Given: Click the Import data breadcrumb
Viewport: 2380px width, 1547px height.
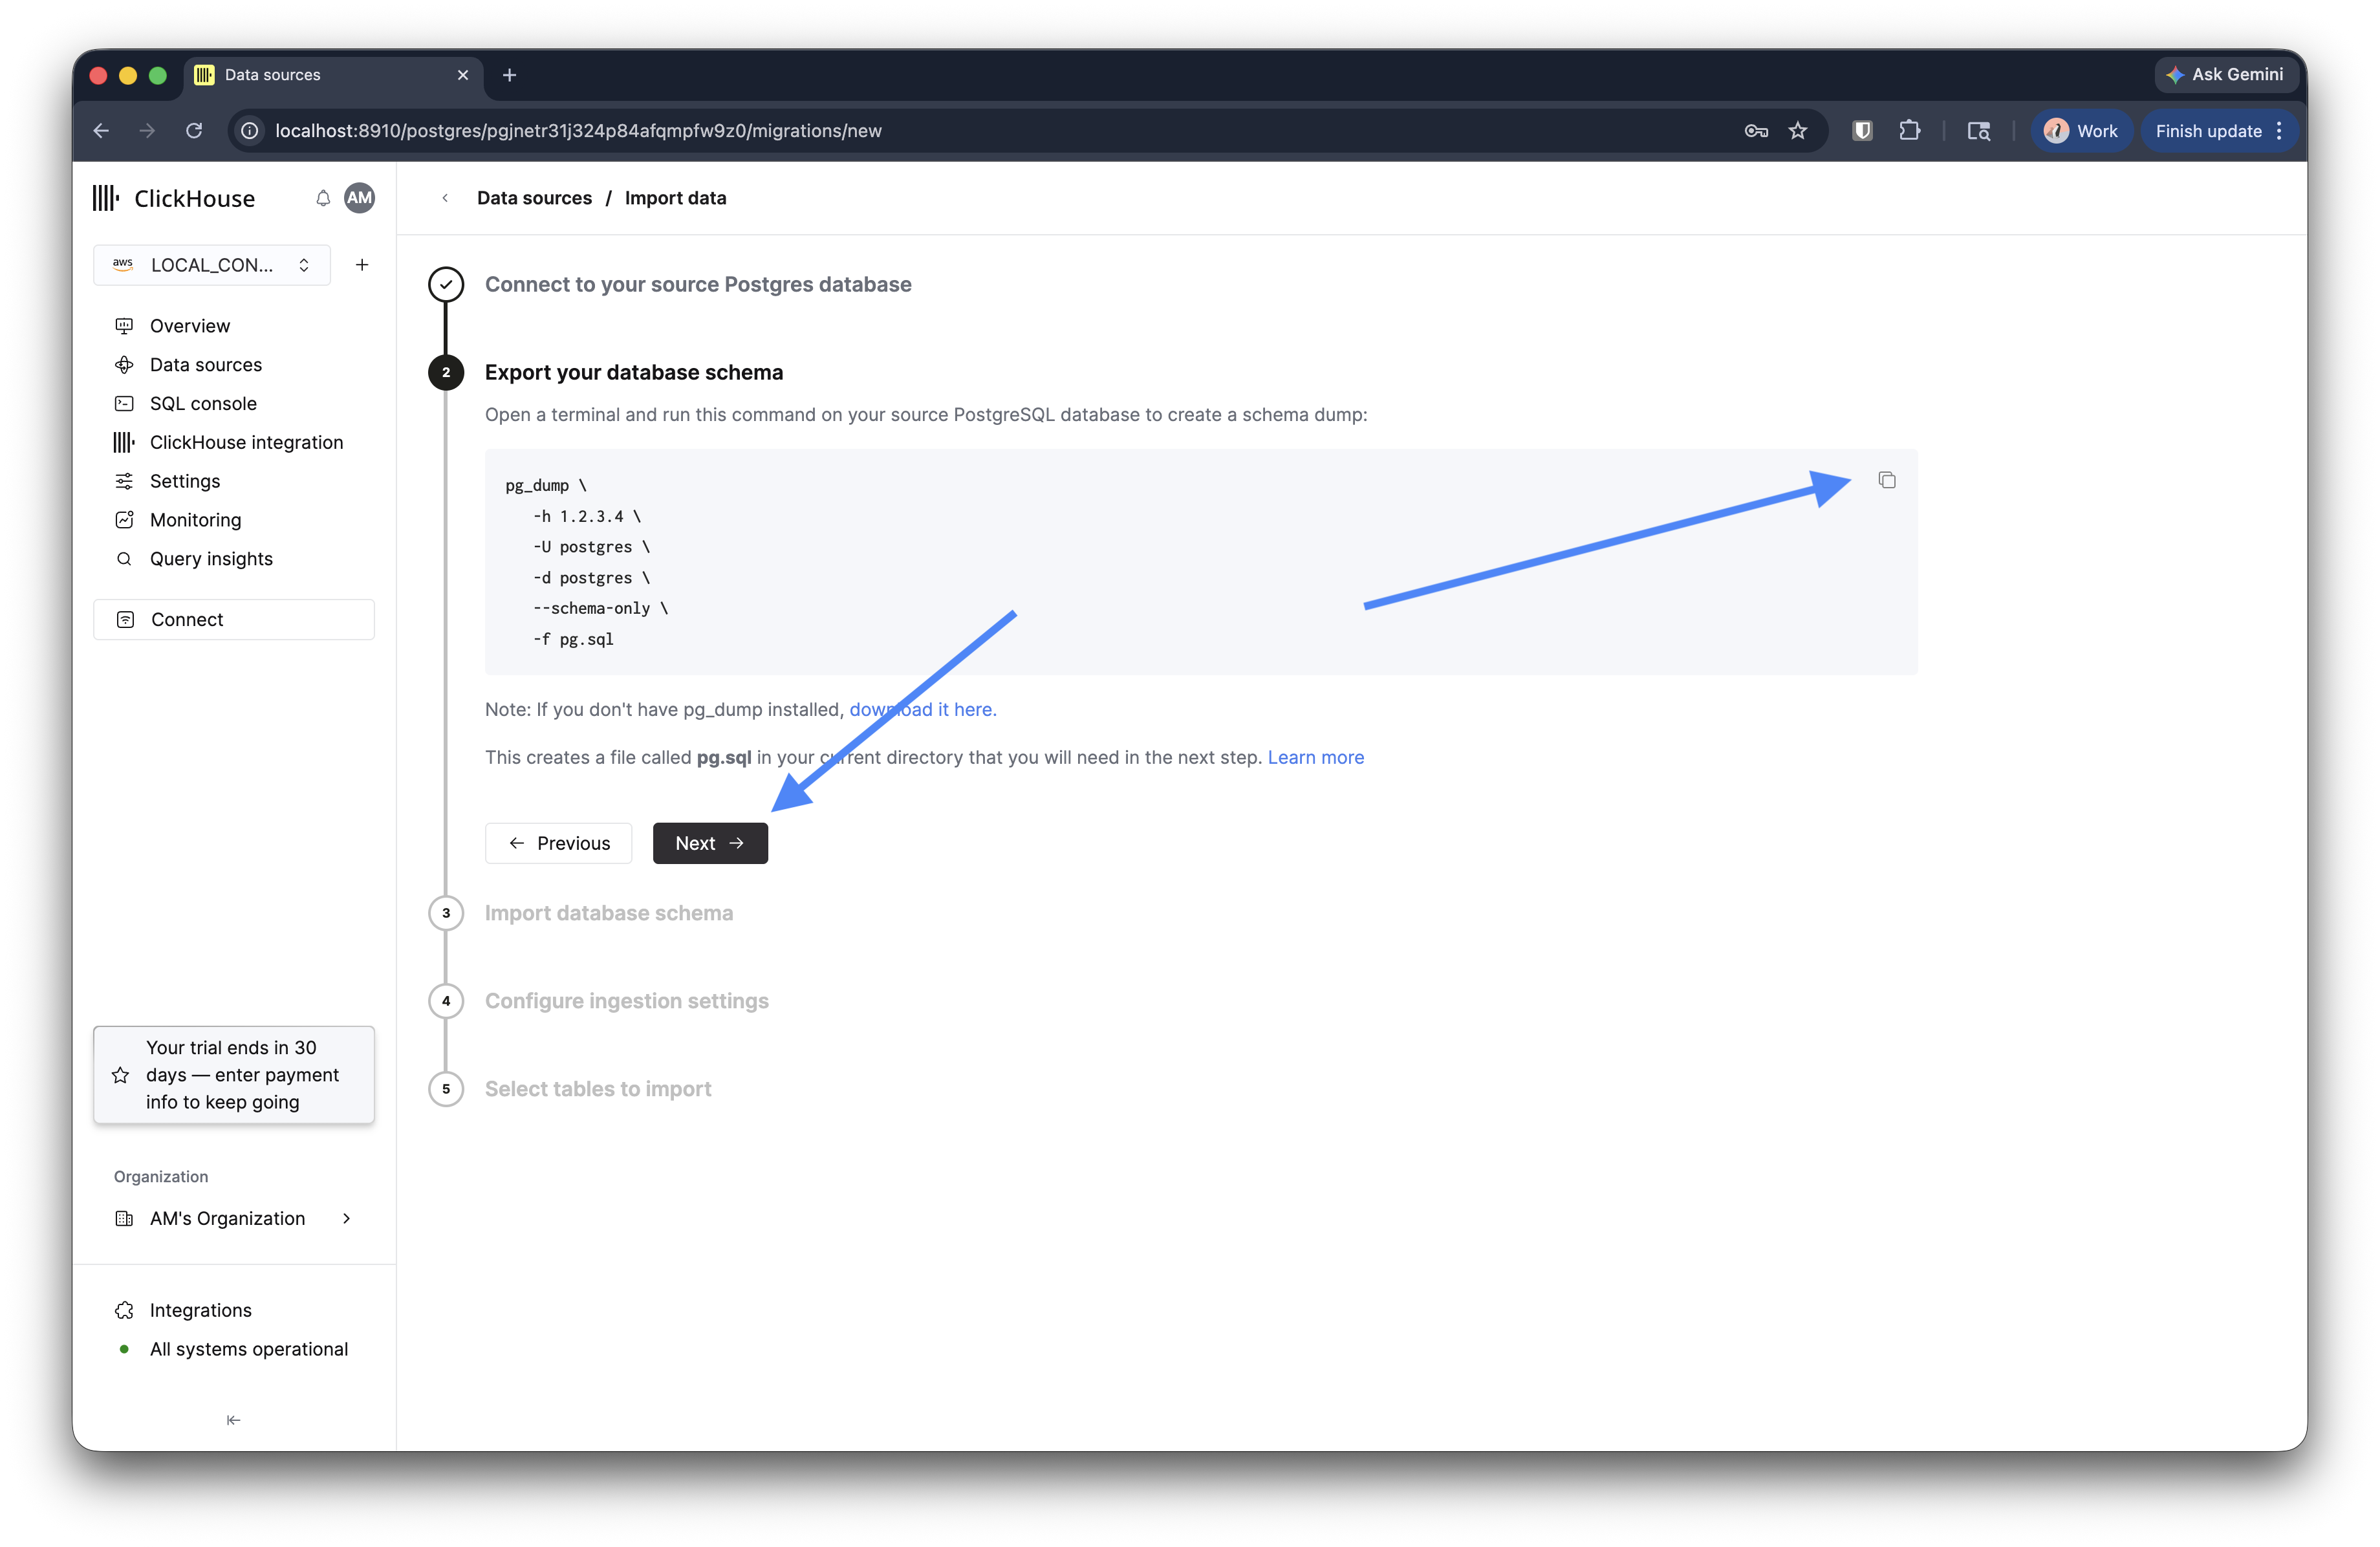Looking at the screenshot, I should click(676, 198).
